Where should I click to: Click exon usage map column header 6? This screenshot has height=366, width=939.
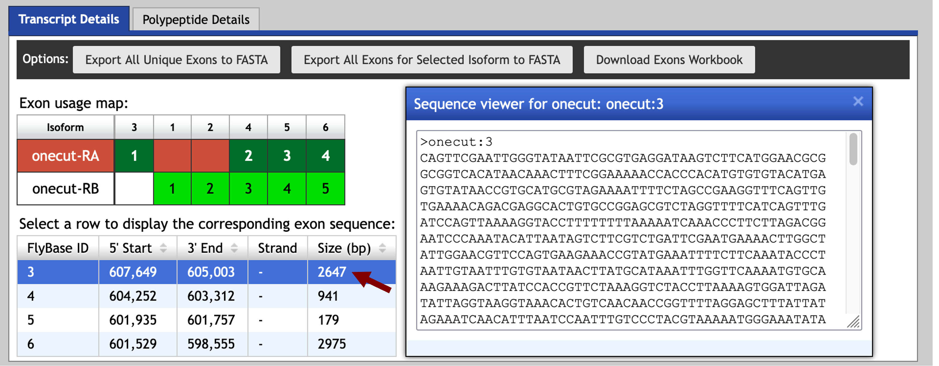point(326,127)
